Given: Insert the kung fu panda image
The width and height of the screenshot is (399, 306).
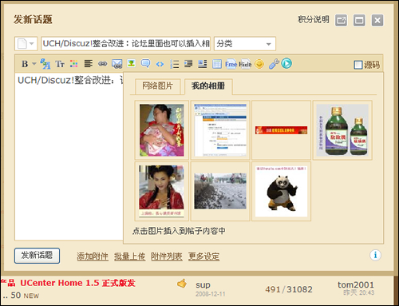Looking at the screenshot, I should click(281, 191).
